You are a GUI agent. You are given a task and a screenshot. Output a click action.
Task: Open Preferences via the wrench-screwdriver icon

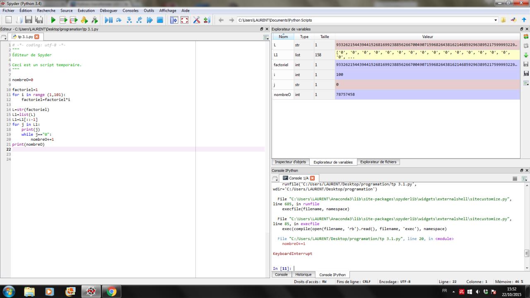click(196, 20)
